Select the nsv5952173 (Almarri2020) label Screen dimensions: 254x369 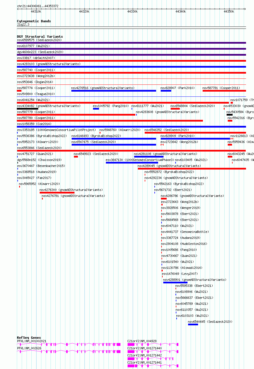pyautogui.click(x=38, y=142)
